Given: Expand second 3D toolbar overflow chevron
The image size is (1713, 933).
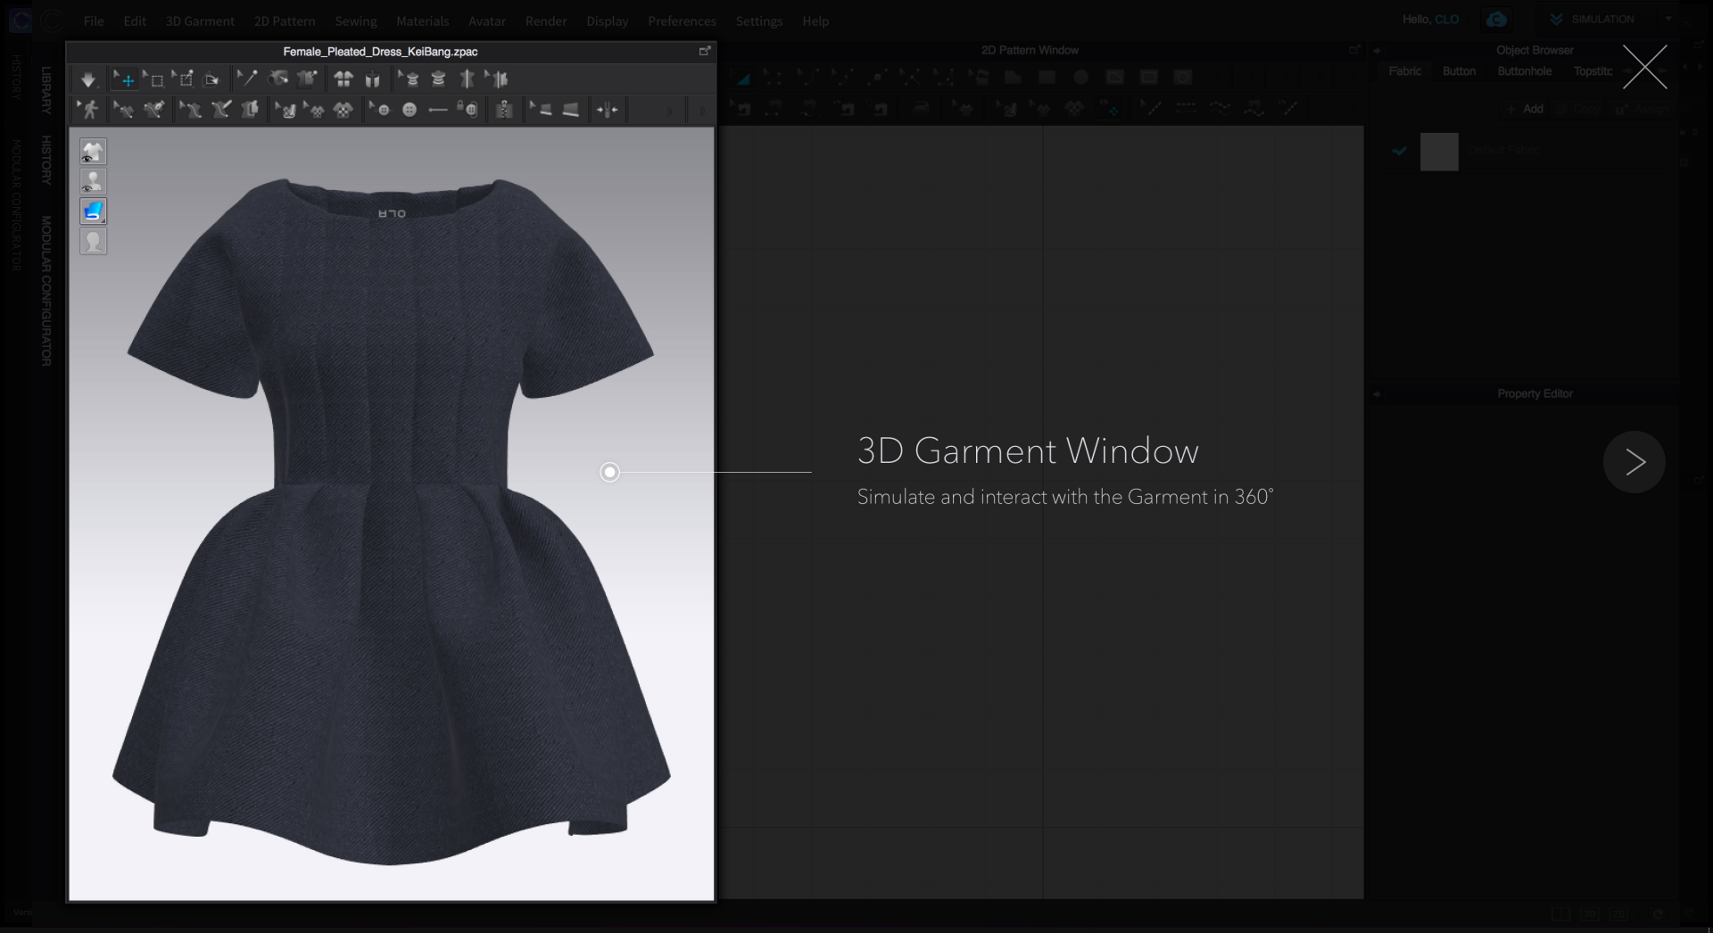Looking at the screenshot, I should coord(701,111).
